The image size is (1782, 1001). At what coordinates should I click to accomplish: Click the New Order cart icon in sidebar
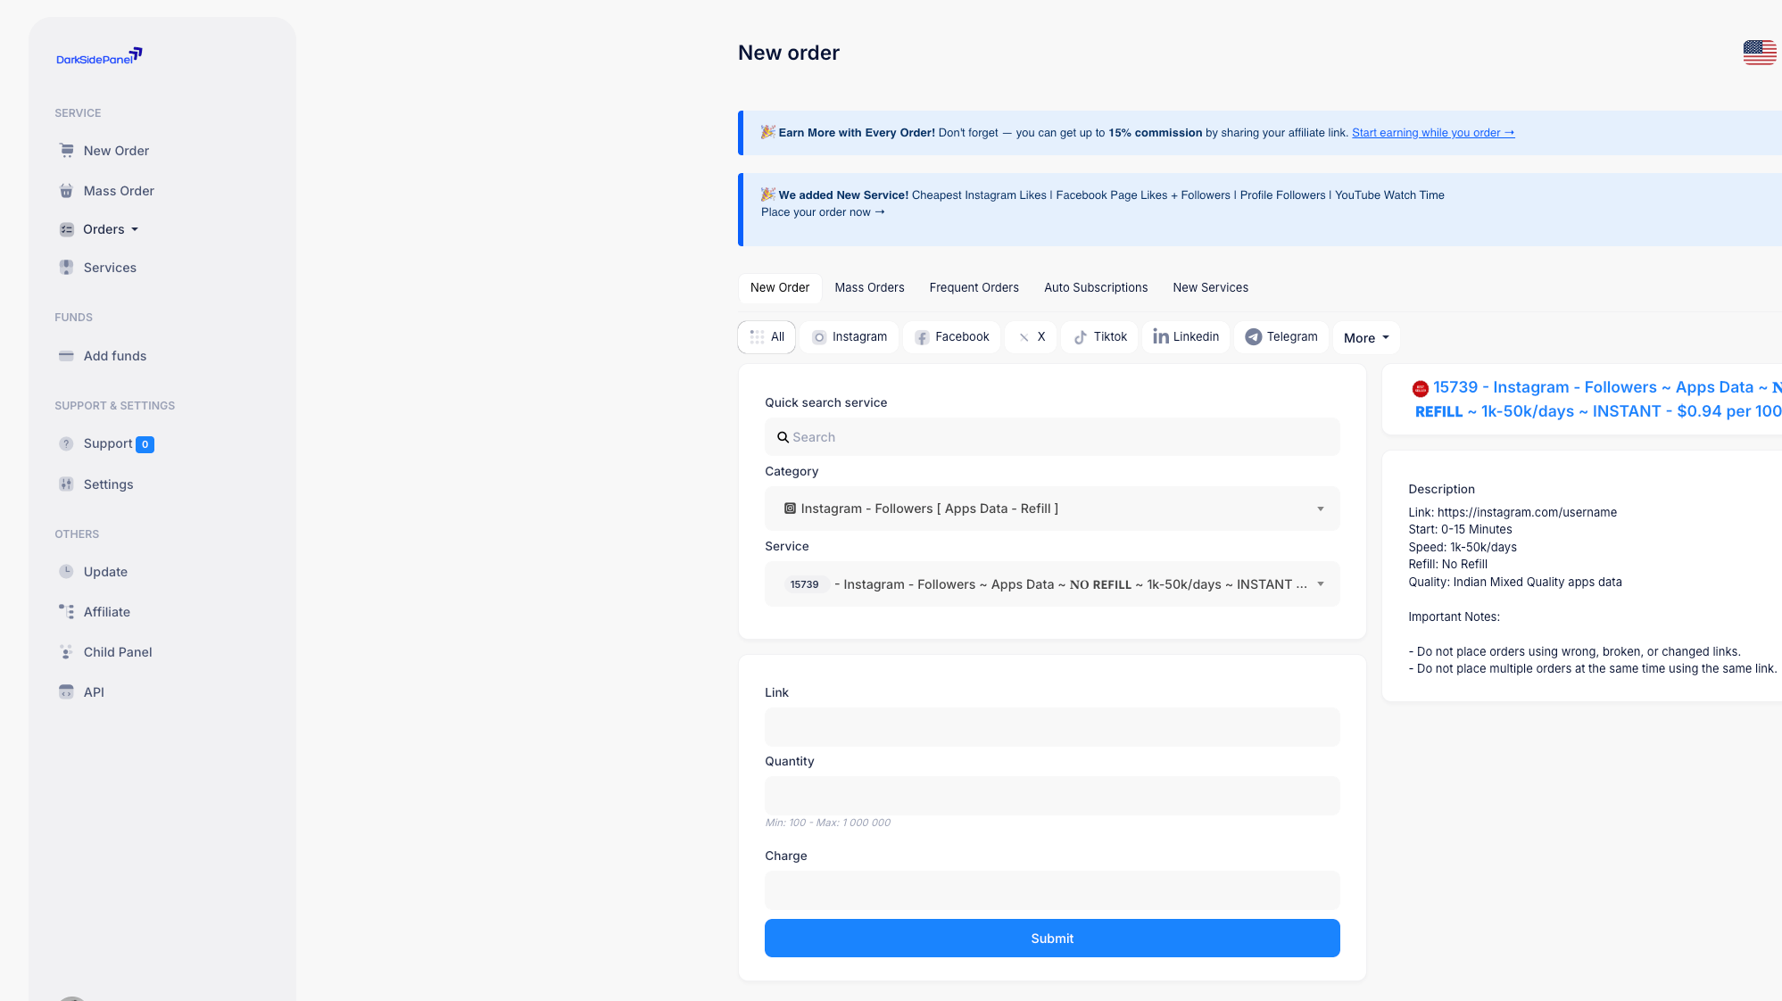click(66, 151)
